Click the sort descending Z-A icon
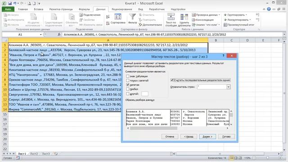The image size is (288, 162). tap(108, 23)
